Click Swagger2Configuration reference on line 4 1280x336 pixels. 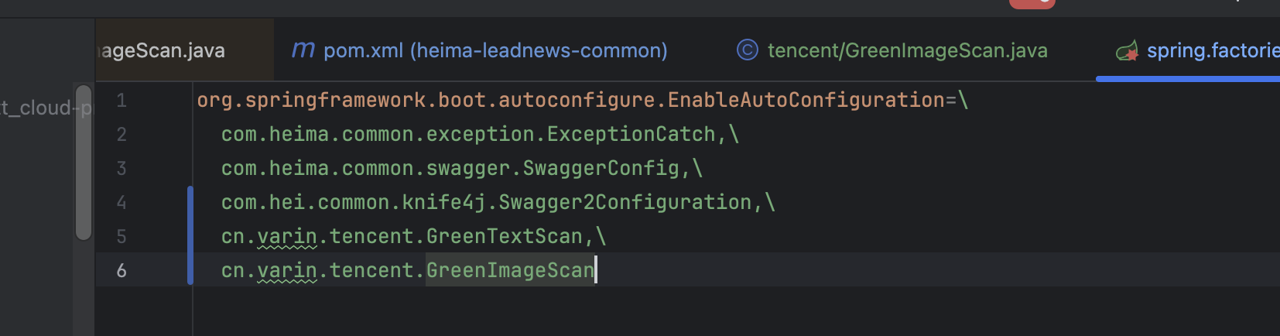[625, 203]
